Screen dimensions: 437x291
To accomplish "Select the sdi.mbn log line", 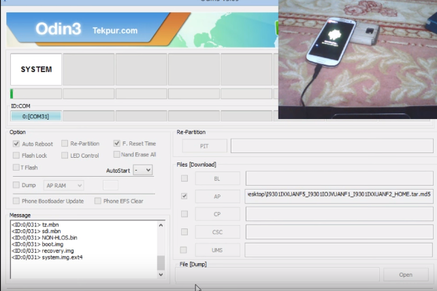I will (x=36, y=231).
